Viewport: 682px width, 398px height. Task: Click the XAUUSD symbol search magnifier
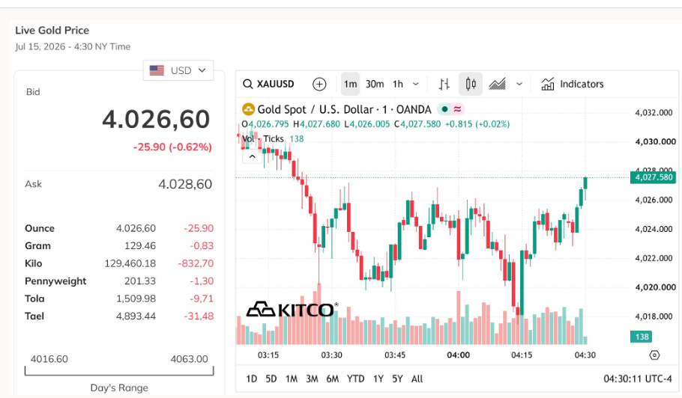(247, 84)
